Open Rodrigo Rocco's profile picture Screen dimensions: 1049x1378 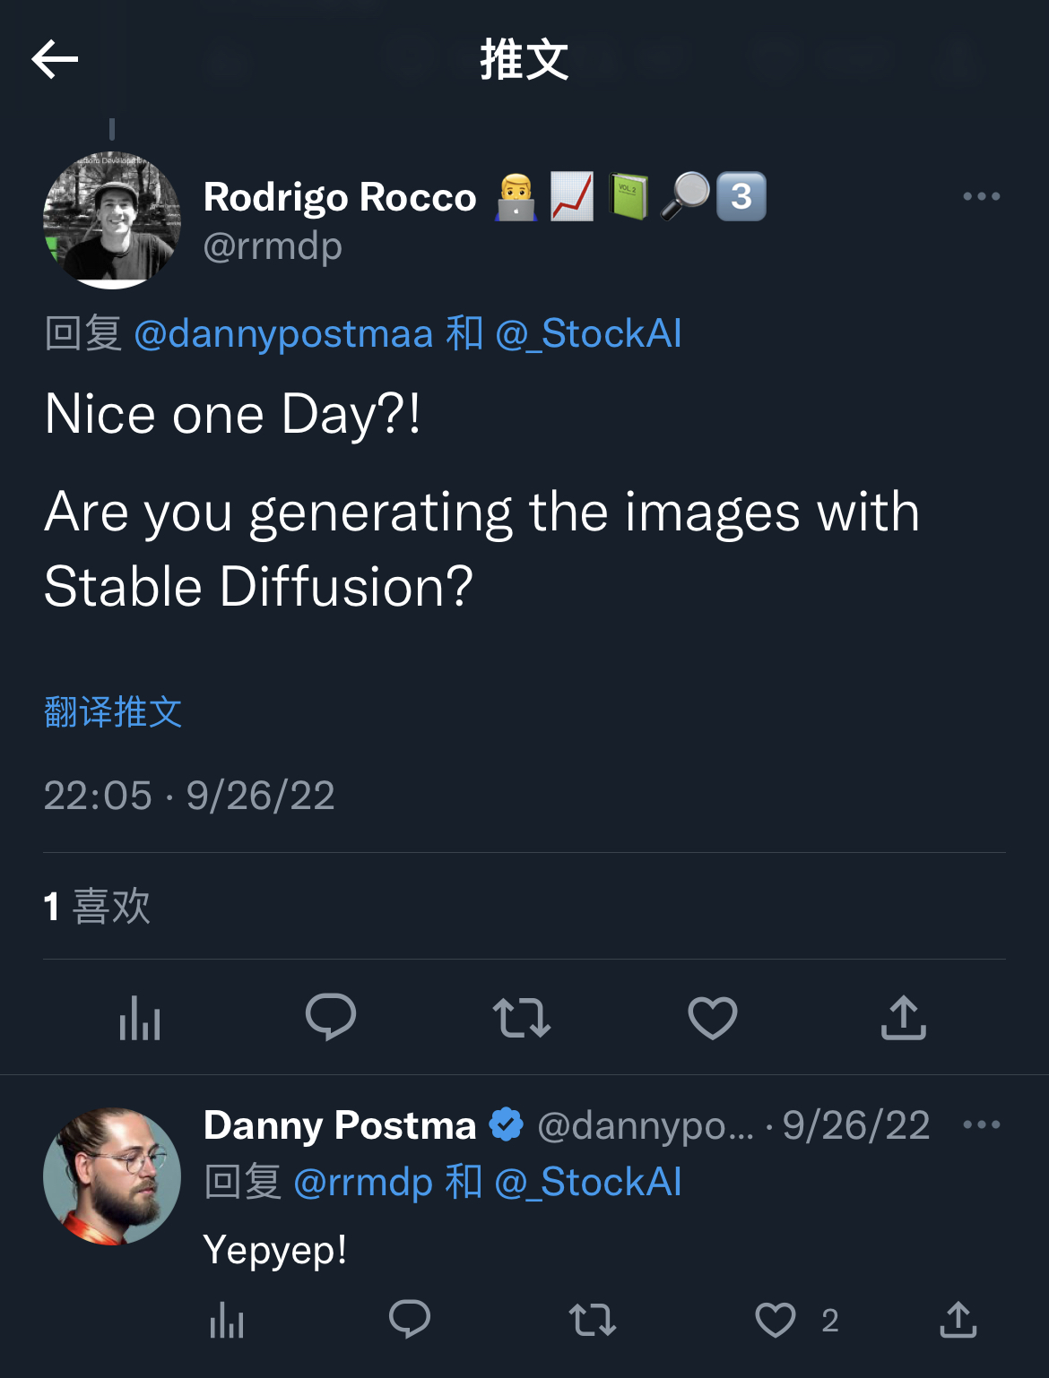click(x=112, y=220)
